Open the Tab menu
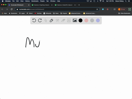Image resolution: width=132 pixels, height=99 pixels. click(x=47, y=1)
